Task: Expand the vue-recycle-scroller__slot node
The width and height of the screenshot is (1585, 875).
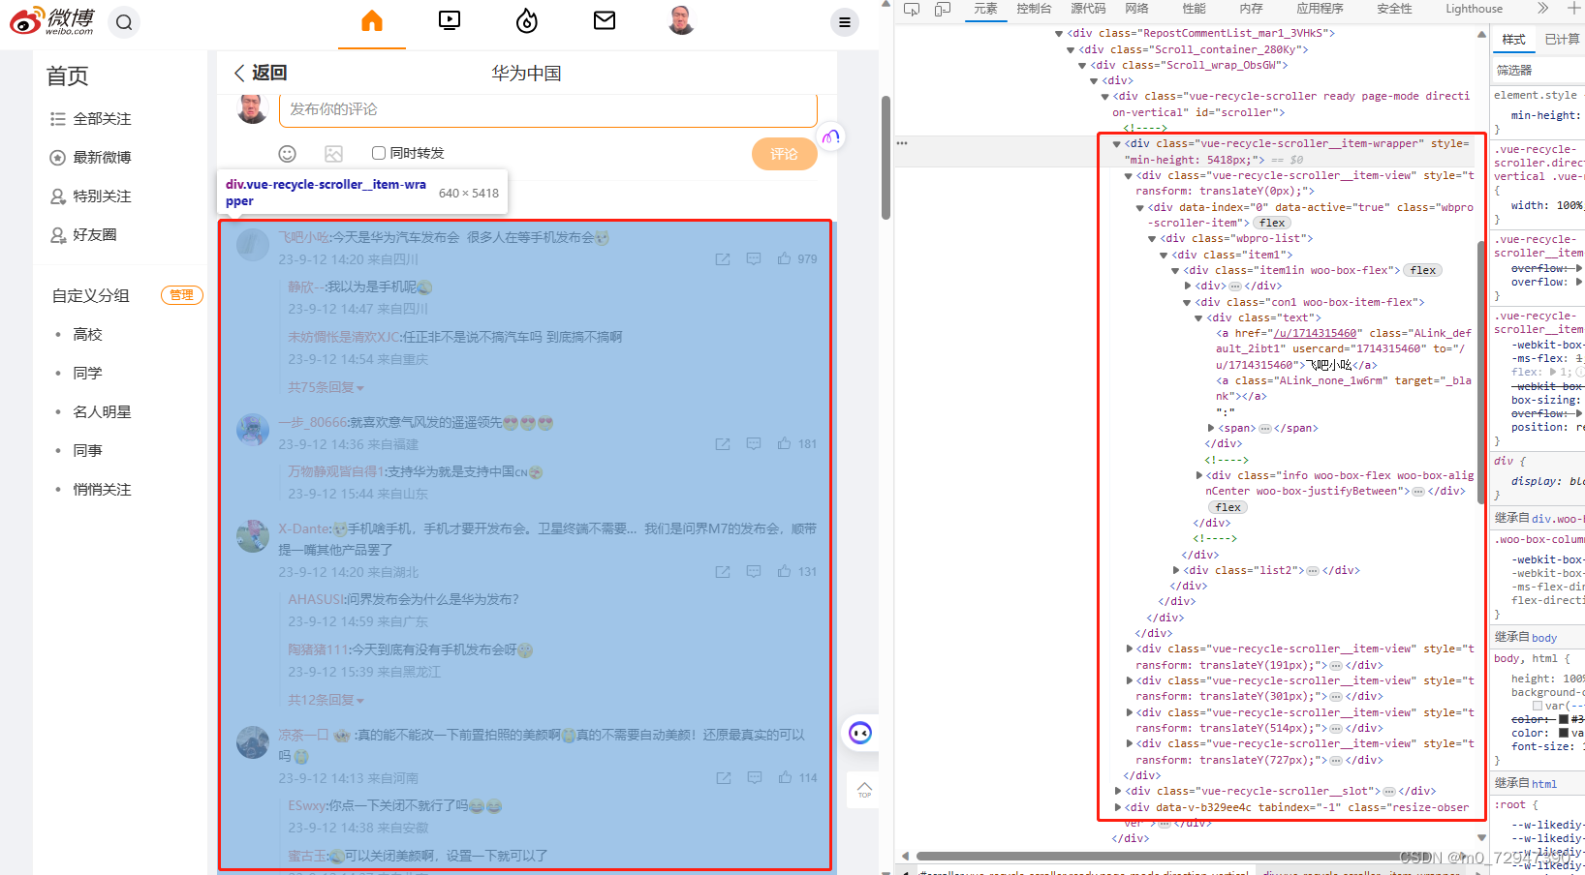Action: [1117, 791]
